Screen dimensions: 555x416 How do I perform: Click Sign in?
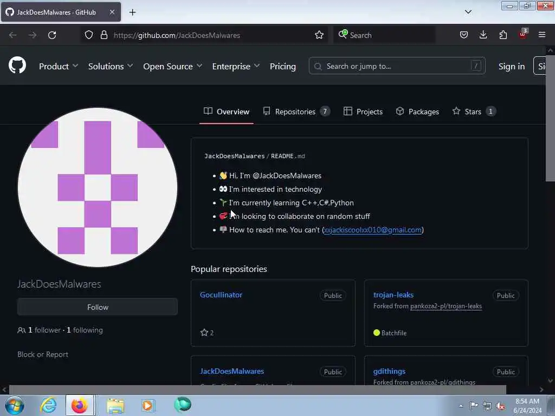(512, 66)
